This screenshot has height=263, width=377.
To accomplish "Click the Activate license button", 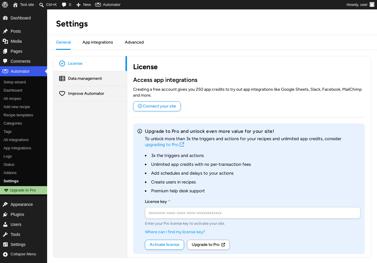I will [x=164, y=245].
